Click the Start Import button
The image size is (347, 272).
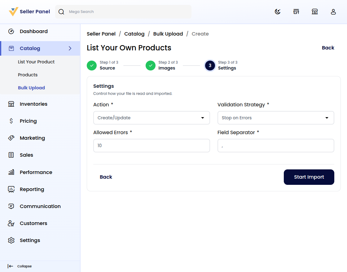point(309,177)
